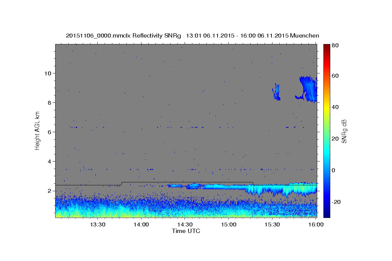Click the 15:30 time tick label

[272, 224]
